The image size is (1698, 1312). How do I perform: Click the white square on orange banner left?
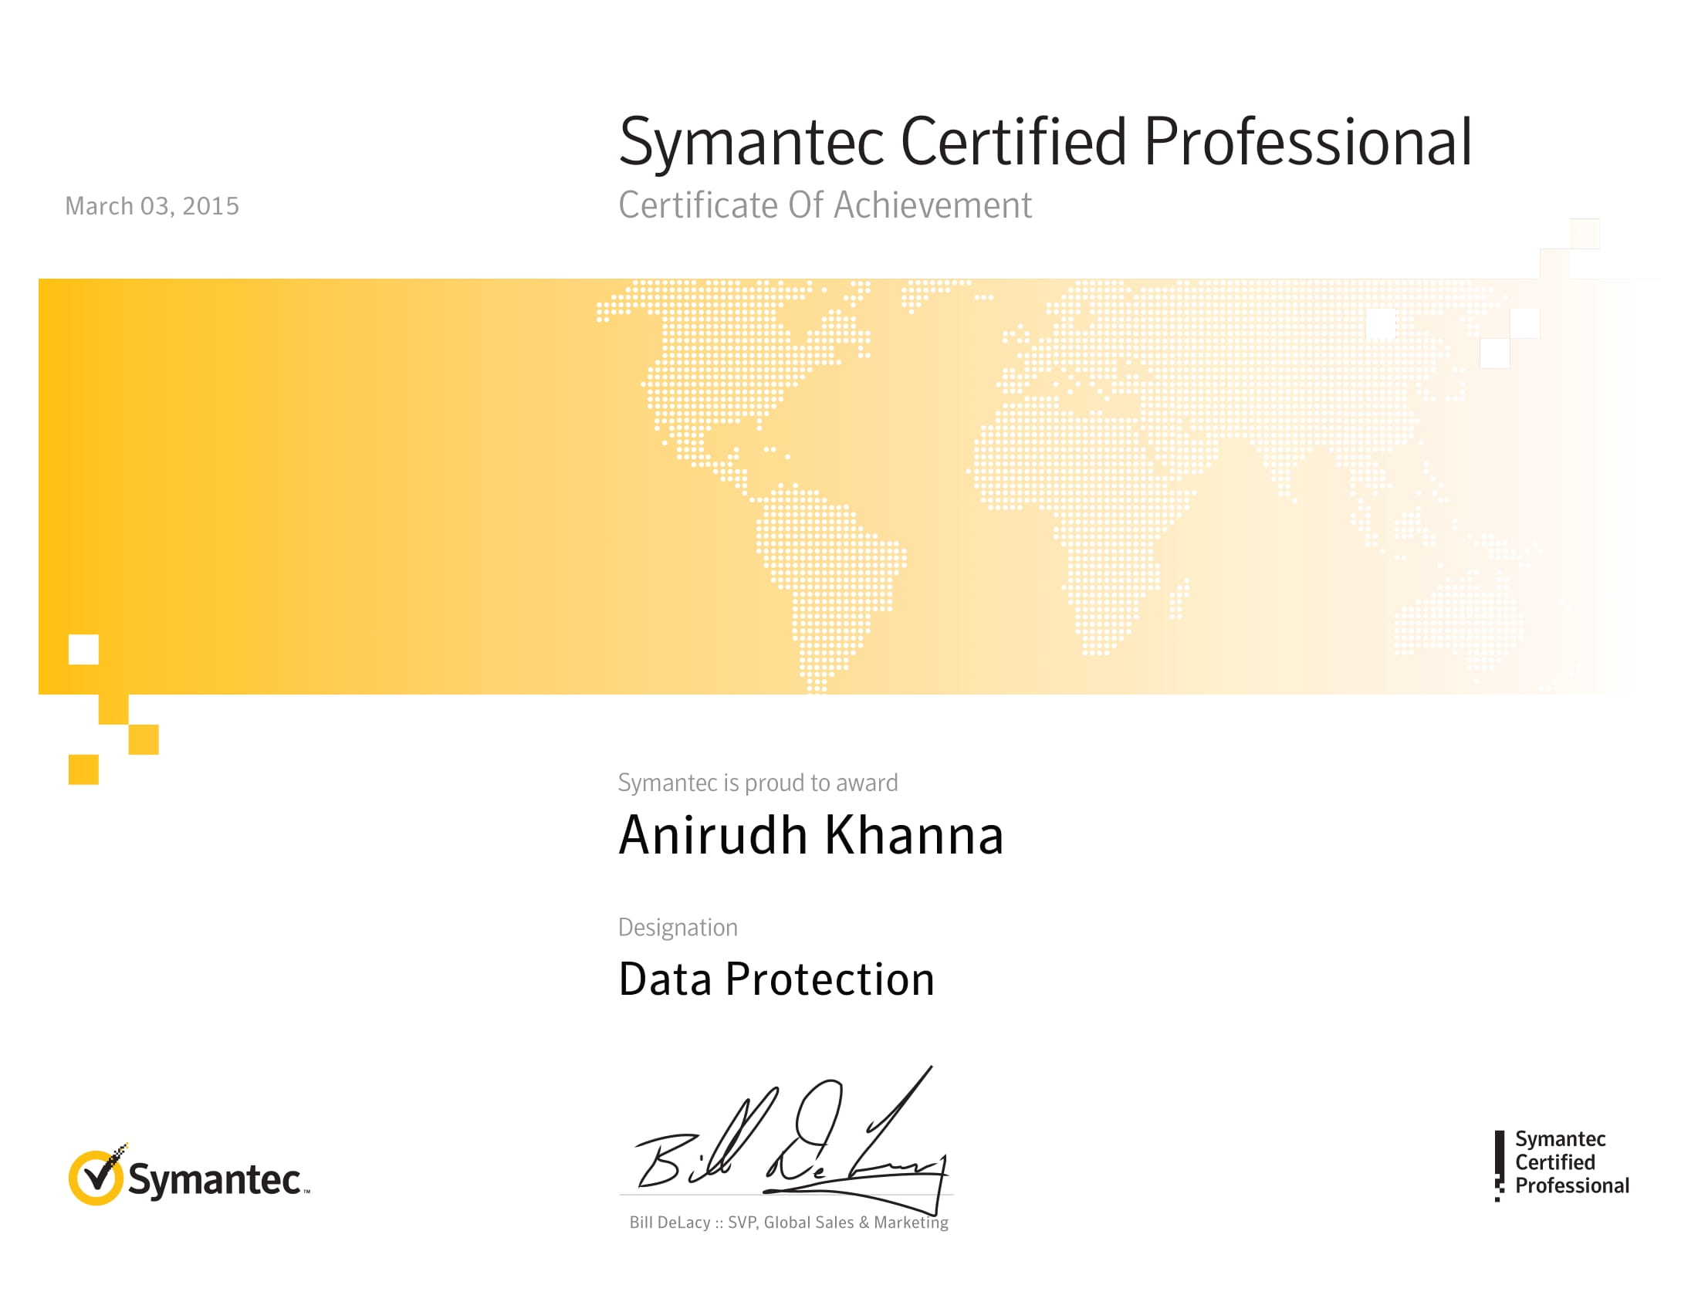click(x=83, y=649)
